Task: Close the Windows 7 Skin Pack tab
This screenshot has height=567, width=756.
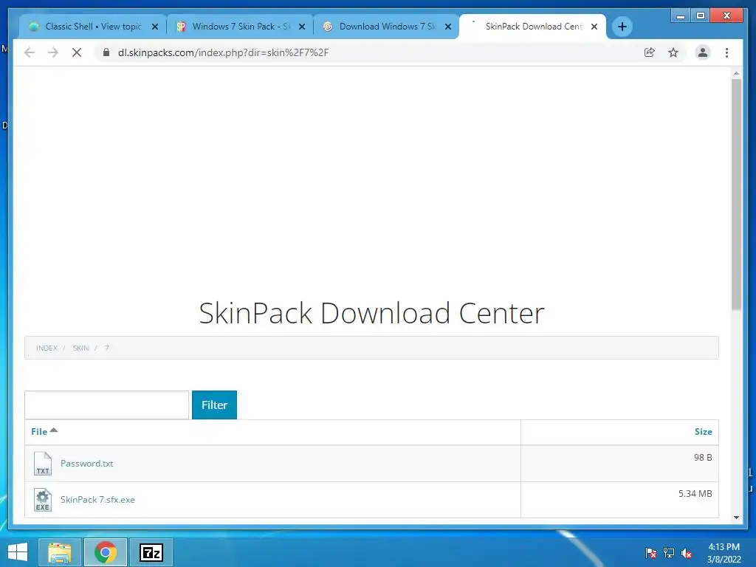Action: click(302, 27)
